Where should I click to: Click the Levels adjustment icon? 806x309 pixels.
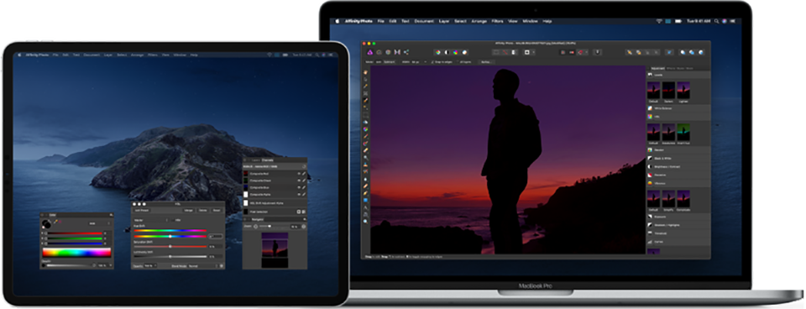click(x=650, y=75)
